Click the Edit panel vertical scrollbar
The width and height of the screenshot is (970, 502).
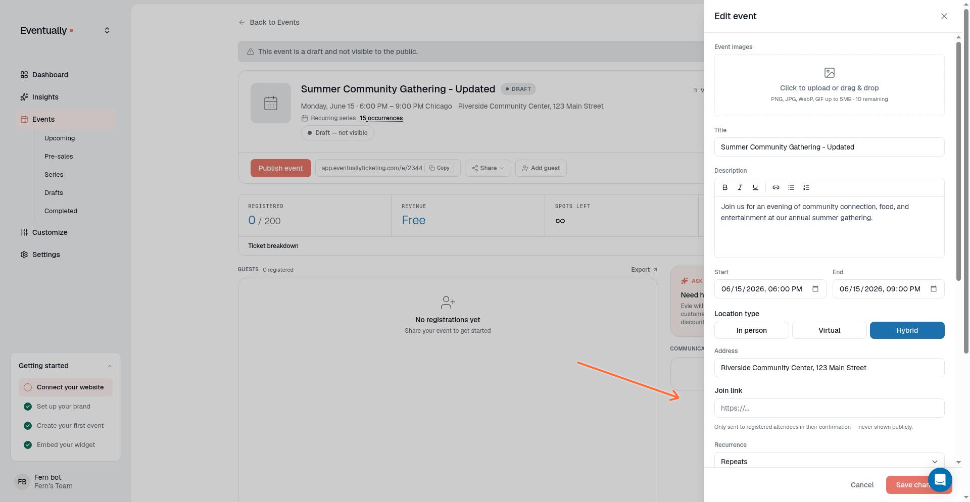(958, 162)
